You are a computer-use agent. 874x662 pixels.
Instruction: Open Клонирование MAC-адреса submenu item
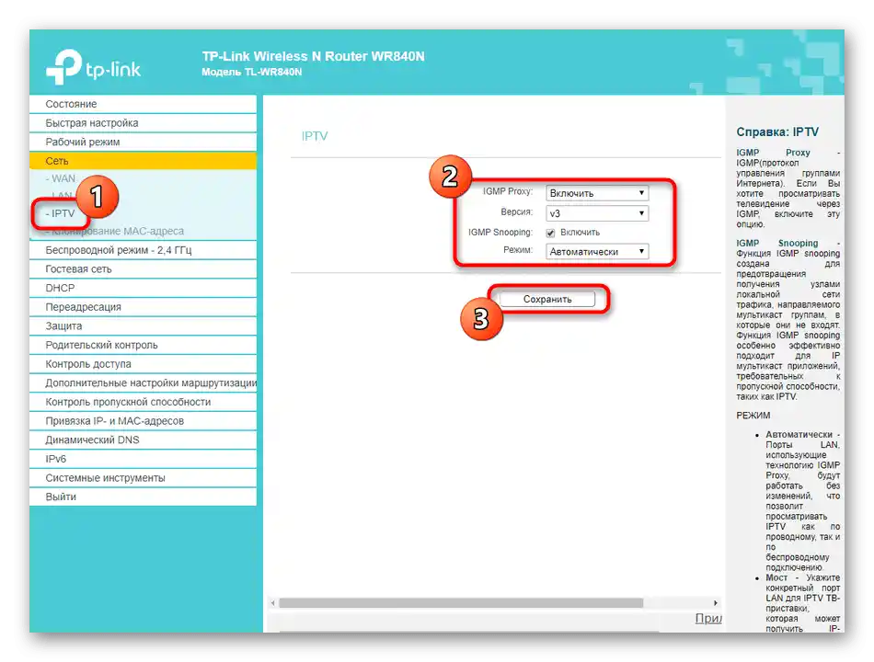115,231
